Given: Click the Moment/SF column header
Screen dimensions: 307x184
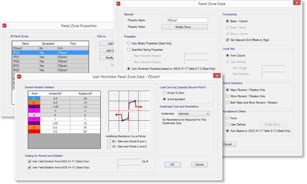Looking at the screenshot, I should click(55, 93).
